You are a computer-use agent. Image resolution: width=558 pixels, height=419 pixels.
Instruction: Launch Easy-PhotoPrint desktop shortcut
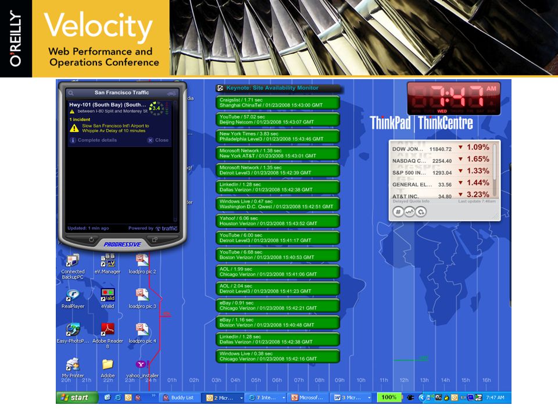(x=73, y=333)
